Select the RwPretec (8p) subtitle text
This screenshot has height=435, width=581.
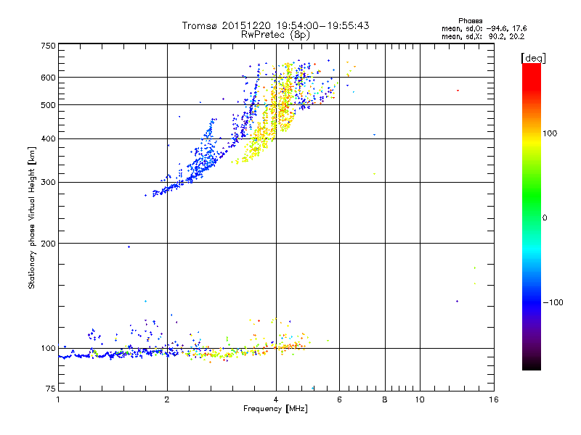tap(275, 35)
